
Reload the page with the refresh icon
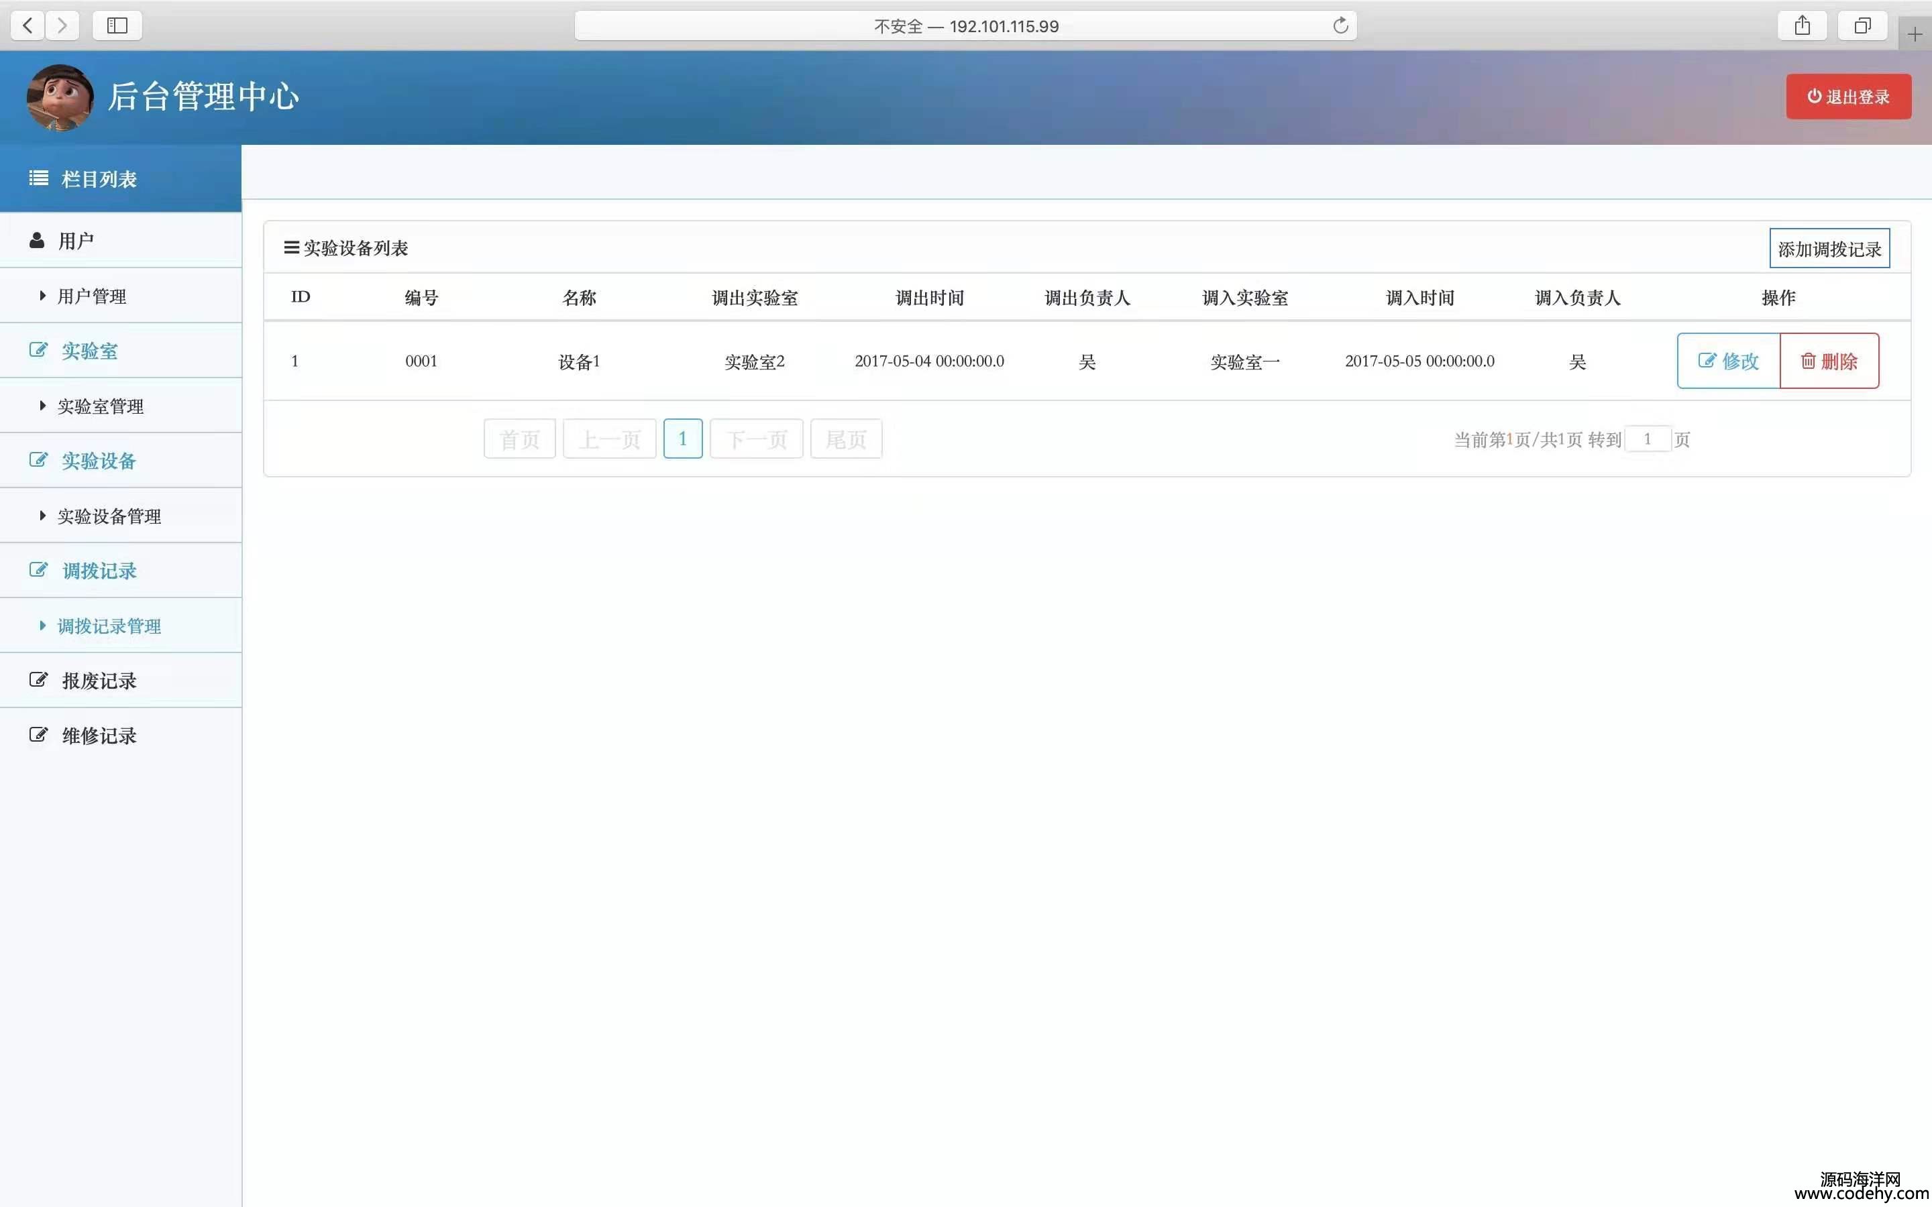tap(1340, 25)
